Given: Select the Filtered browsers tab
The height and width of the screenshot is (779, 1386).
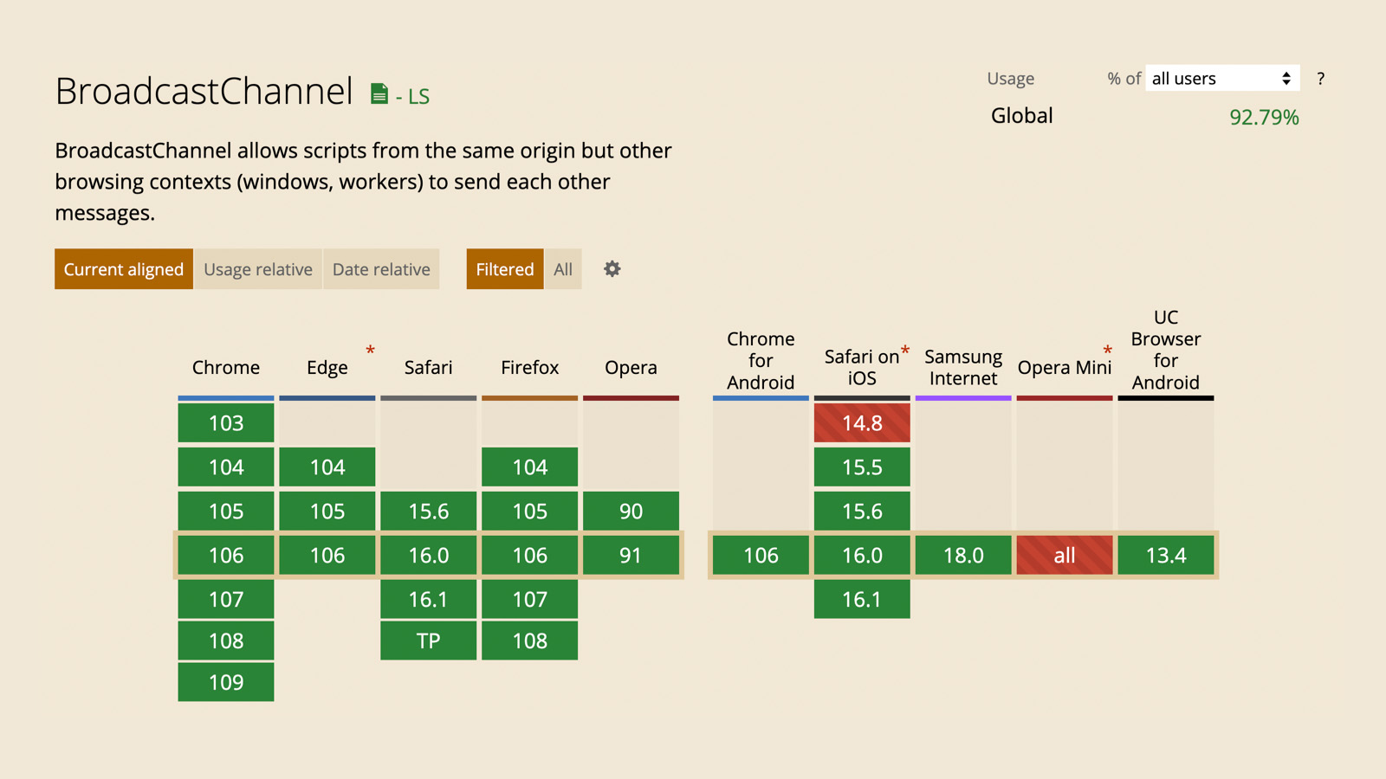Looking at the screenshot, I should pos(504,269).
